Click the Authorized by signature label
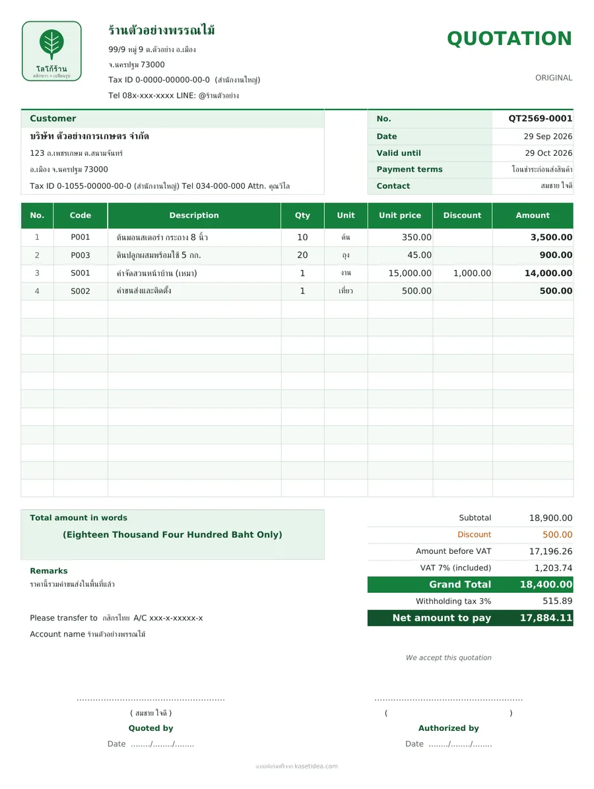The width and height of the screenshot is (594, 789). 449,728
